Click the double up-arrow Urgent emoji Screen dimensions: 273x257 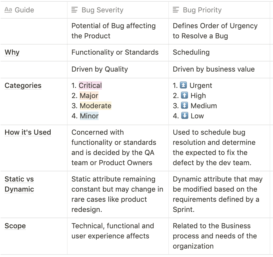click(x=183, y=85)
